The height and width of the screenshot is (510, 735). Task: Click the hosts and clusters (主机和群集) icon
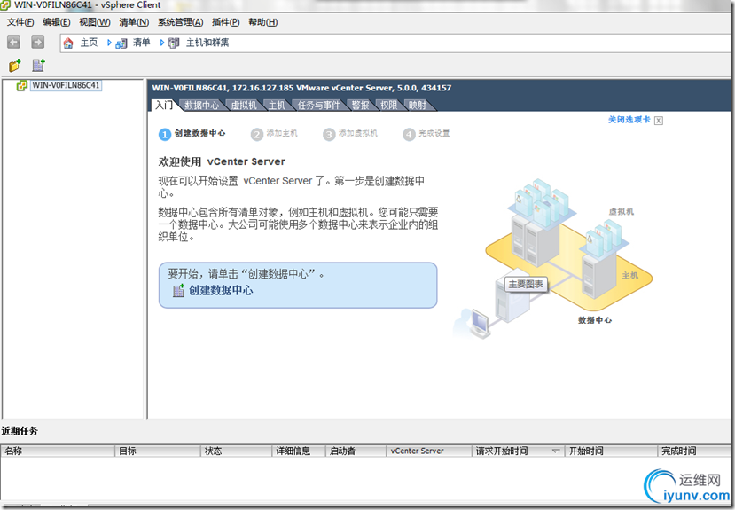[x=174, y=43]
